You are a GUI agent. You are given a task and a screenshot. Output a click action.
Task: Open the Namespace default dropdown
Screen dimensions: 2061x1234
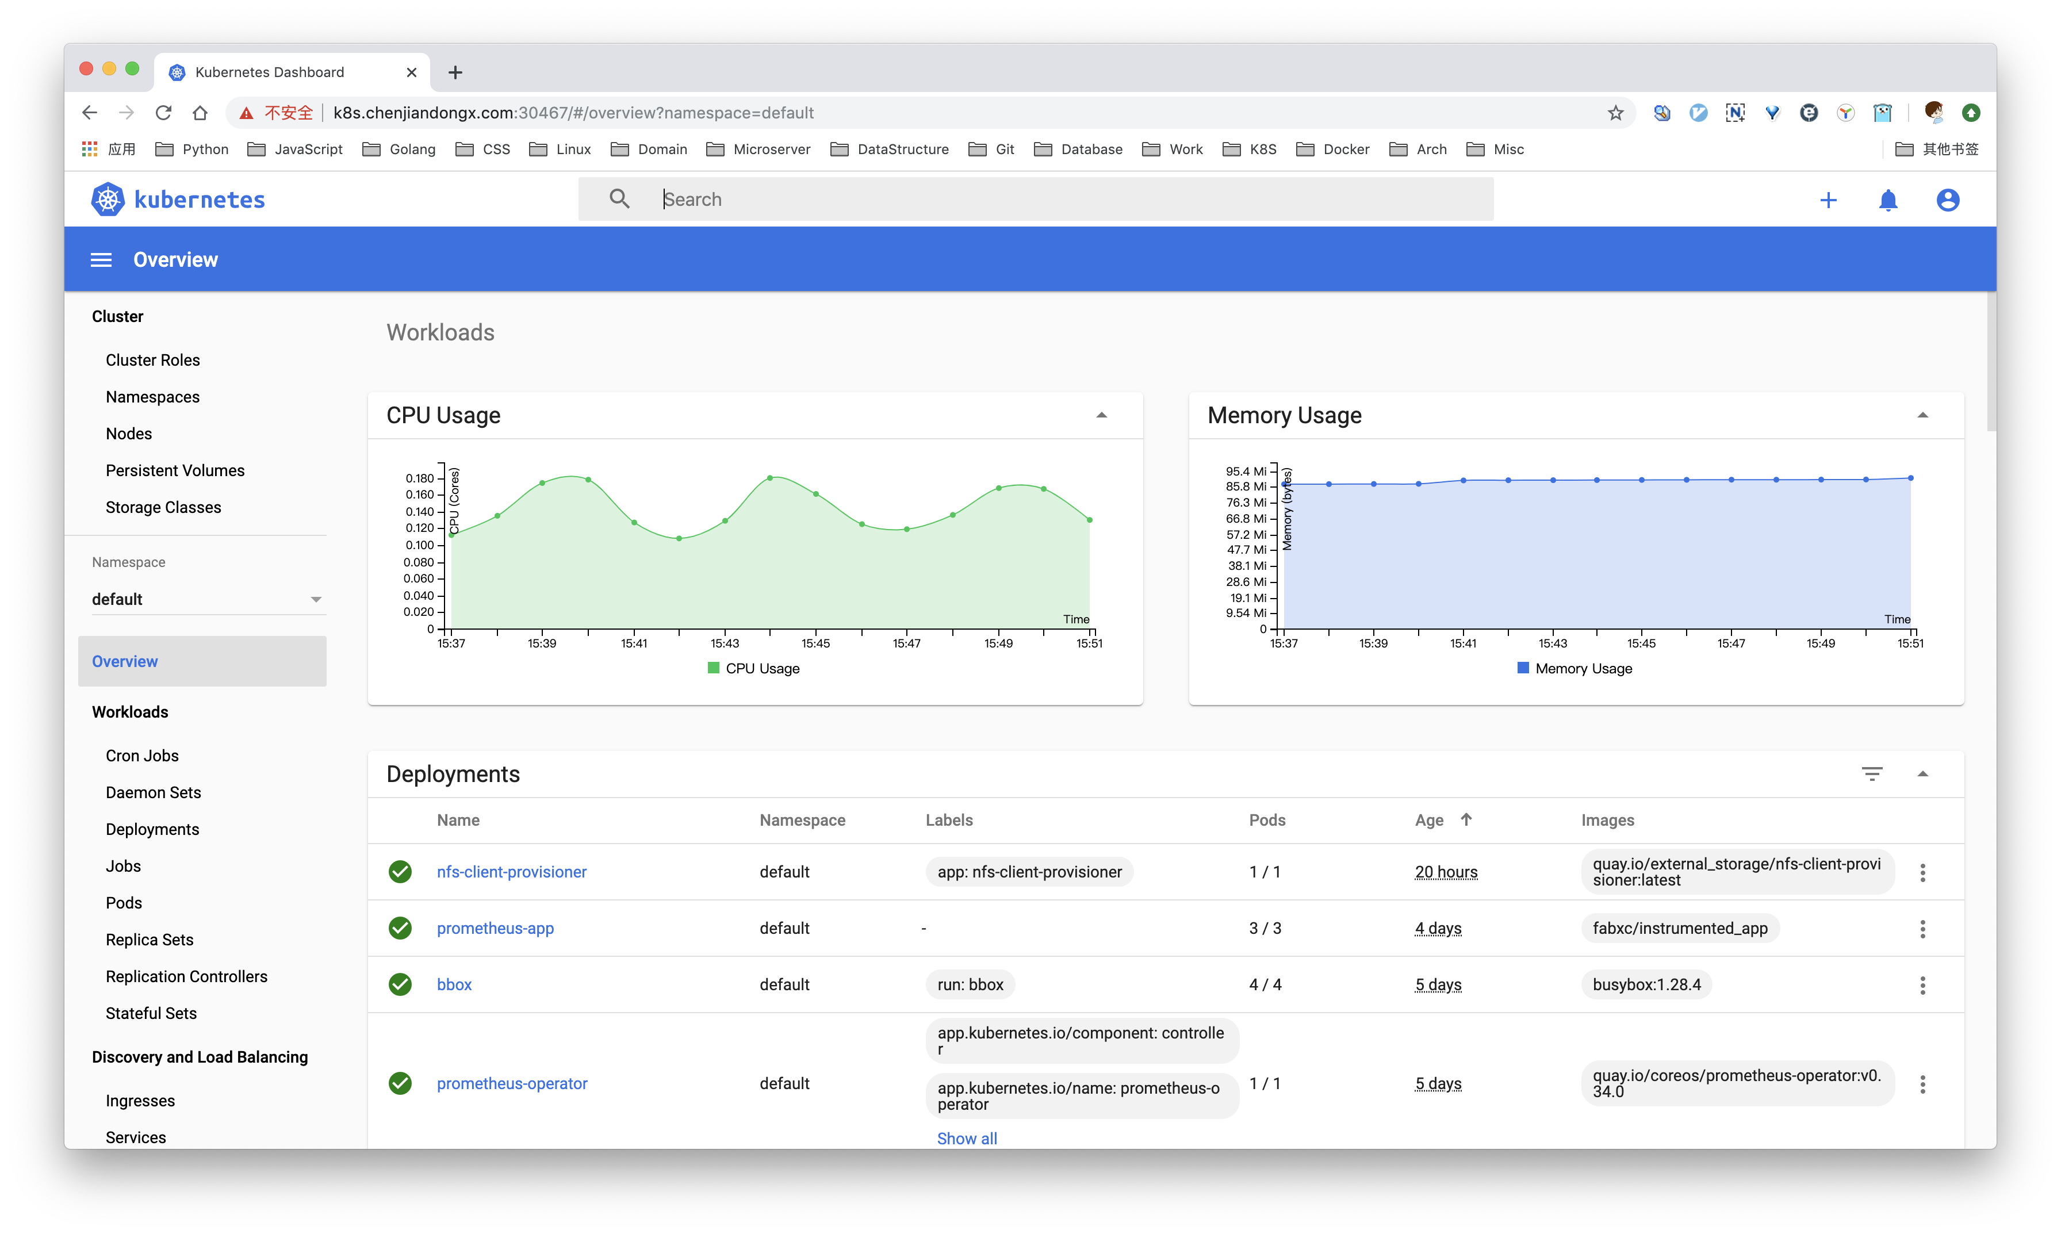point(209,600)
